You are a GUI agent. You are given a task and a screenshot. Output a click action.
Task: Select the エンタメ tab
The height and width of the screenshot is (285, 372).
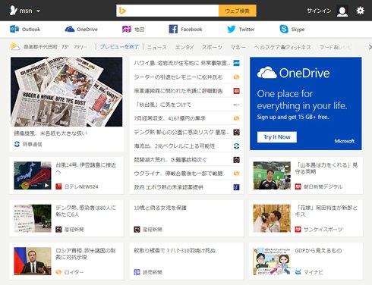point(184,47)
